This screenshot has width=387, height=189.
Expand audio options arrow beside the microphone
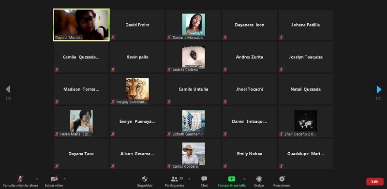tap(37, 179)
